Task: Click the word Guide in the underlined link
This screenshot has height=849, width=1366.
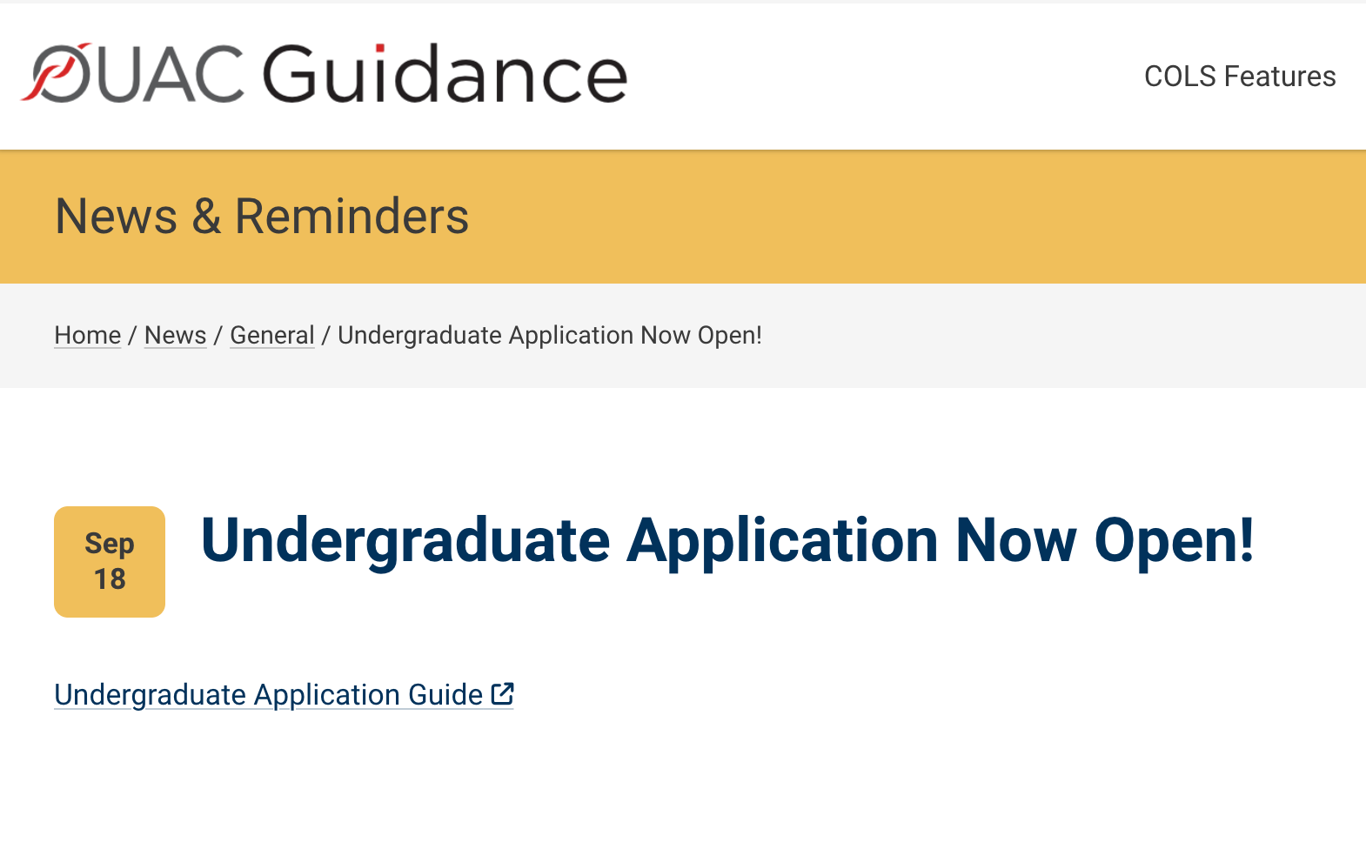Action: [x=445, y=694]
